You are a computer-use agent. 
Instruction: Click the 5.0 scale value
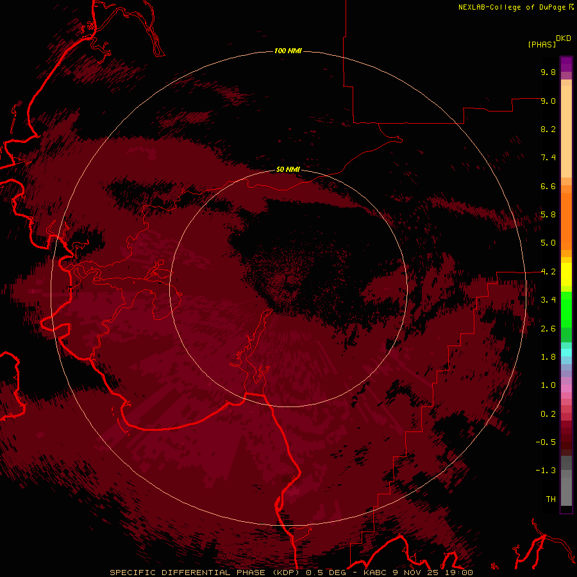548,243
